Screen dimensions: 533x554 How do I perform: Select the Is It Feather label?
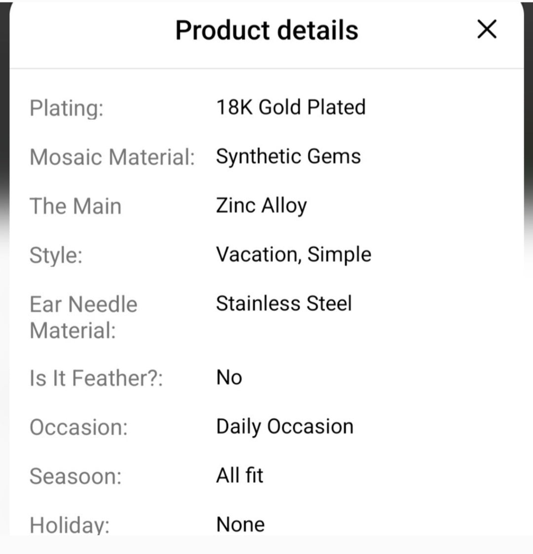pyautogui.click(x=96, y=378)
